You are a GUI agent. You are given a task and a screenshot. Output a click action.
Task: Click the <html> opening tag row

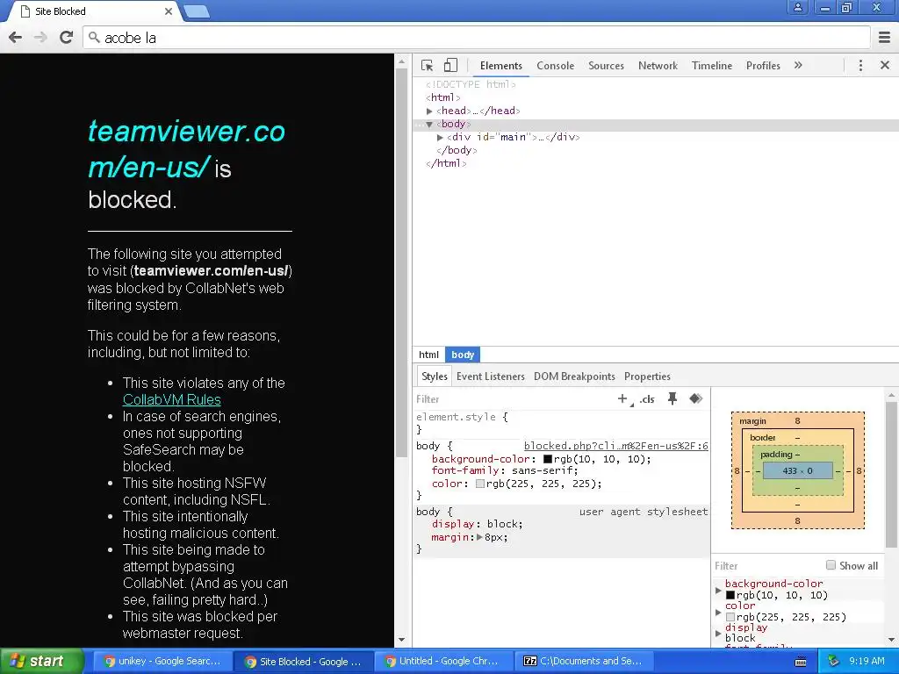(x=443, y=97)
